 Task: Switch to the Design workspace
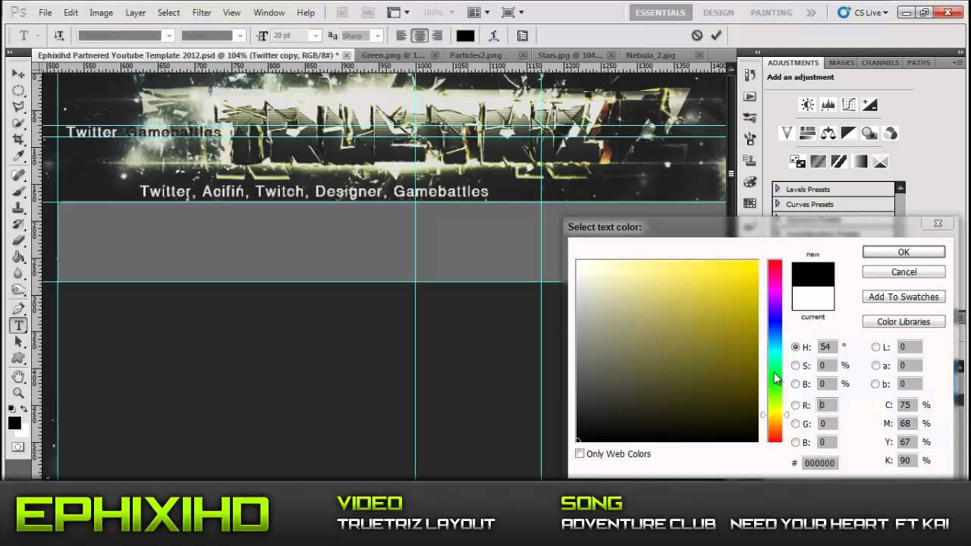pos(718,13)
